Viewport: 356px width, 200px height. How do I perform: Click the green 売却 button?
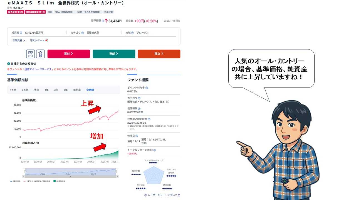[x=114, y=54]
